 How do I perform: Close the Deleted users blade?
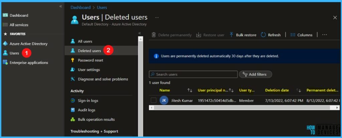[335, 18]
